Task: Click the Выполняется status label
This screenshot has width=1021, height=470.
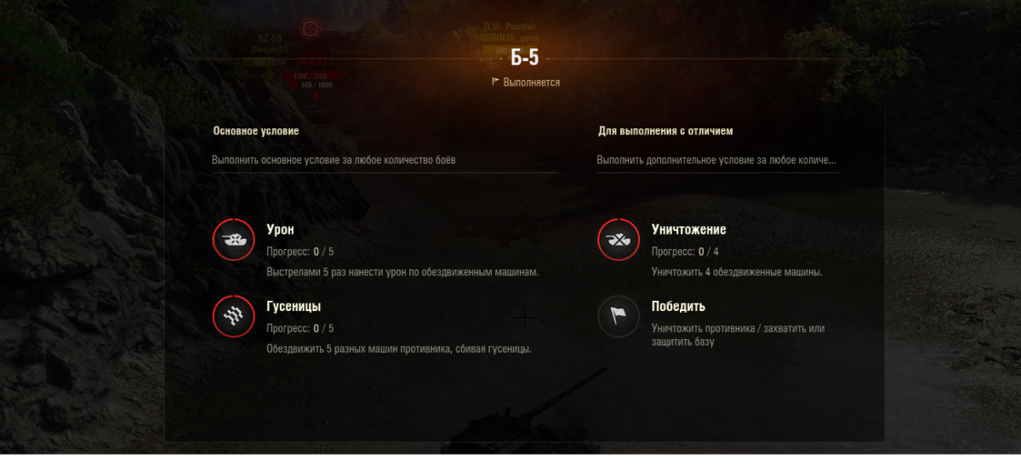Action: 532,82
